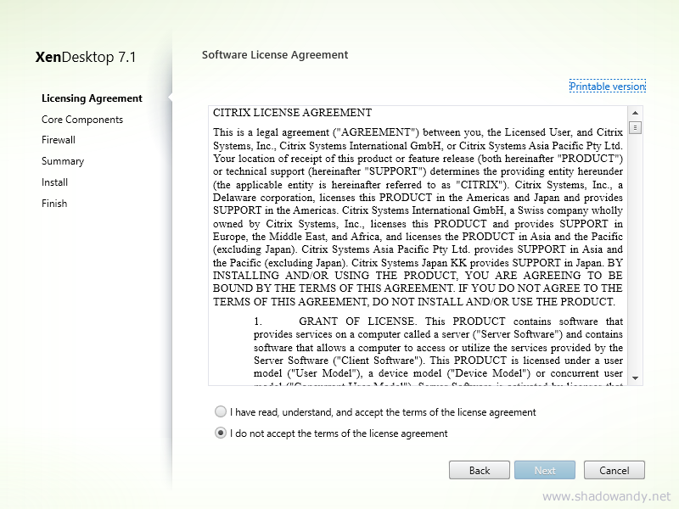The image size is (679, 509).
Task: Click the Next button
Action: pos(545,470)
